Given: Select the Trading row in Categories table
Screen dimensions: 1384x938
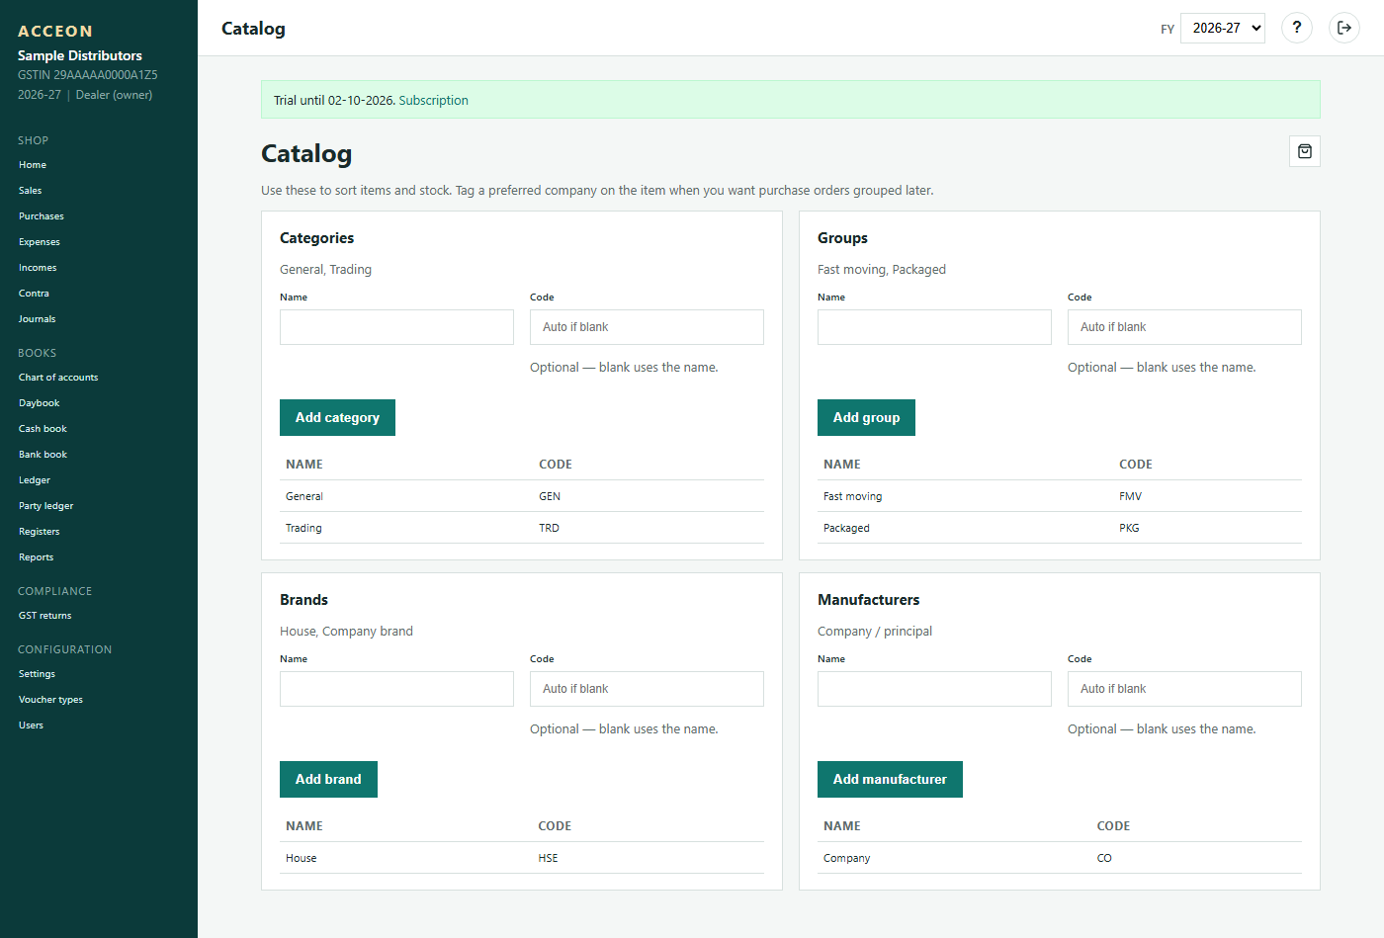Looking at the screenshot, I should click(522, 528).
